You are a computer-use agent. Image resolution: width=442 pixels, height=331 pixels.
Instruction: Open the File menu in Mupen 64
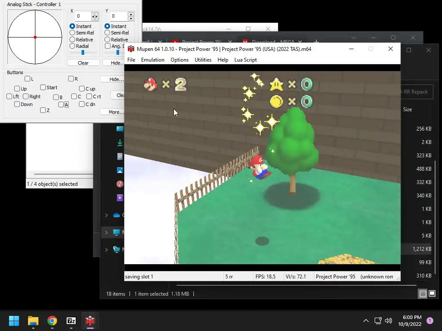pyautogui.click(x=131, y=60)
